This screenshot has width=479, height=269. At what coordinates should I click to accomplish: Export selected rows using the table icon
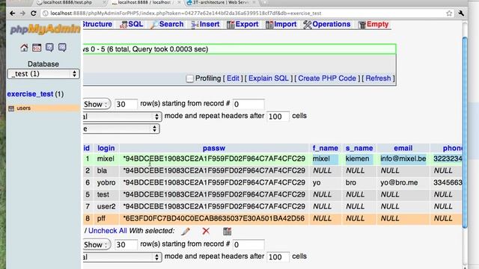227,231
